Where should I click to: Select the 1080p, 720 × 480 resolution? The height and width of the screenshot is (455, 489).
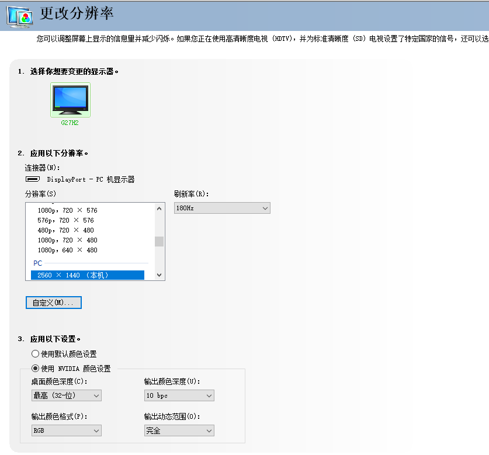(x=67, y=240)
